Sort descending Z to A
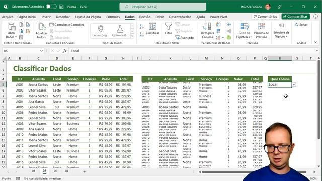The image size is (322, 181). pyautogui.click(x=142, y=34)
